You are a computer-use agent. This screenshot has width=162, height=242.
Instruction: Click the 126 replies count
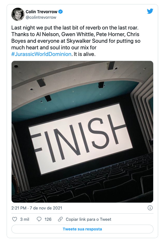click(x=48, y=219)
